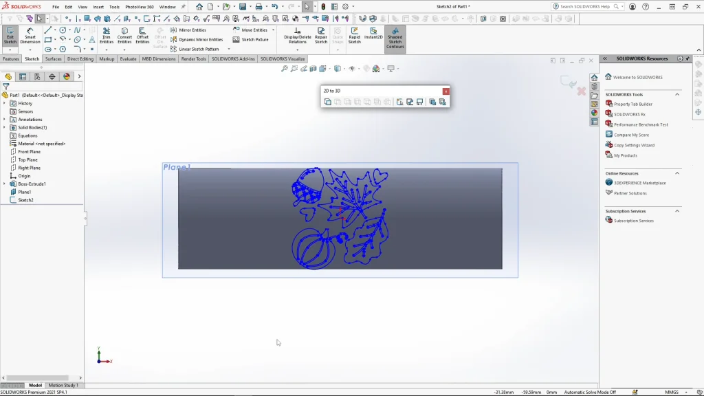This screenshot has height=396, width=704.
Task: Click the Save icon in top toolbar
Action: tap(243, 7)
